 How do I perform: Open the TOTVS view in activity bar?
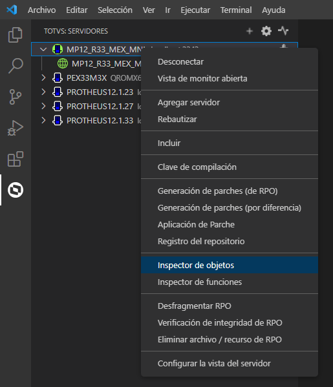[16, 190]
